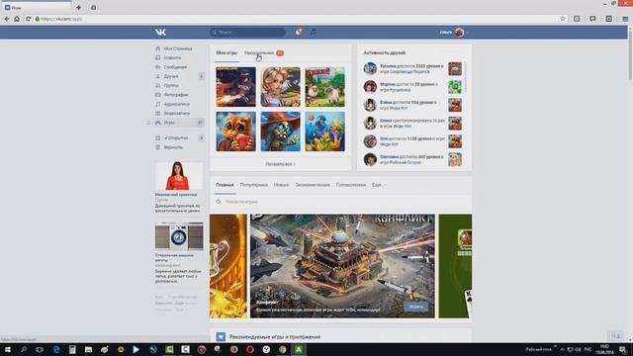Select the Головоломки games category tab
This screenshot has width=633, height=356.
point(351,185)
